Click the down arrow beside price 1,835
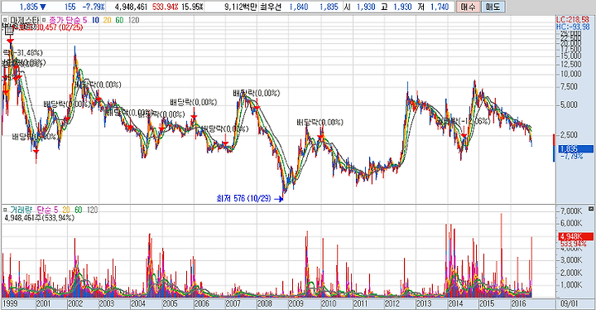596x310 pixels. click(x=42, y=7)
